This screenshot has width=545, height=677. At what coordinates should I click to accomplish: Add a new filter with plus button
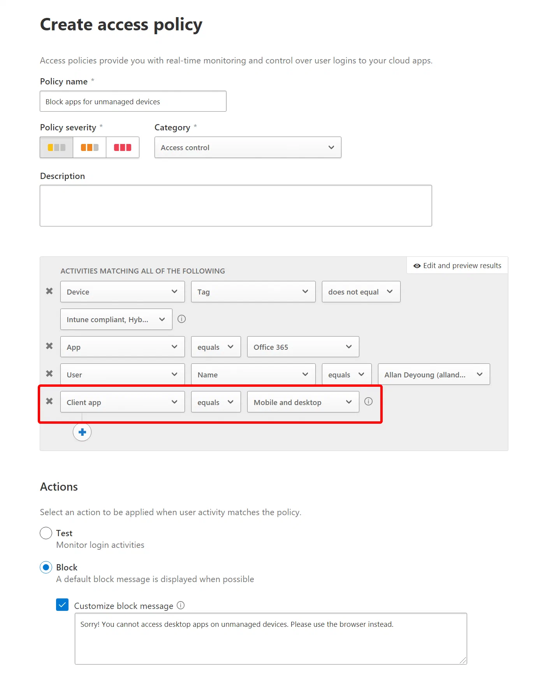tap(82, 432)
